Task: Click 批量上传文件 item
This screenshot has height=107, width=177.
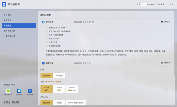Action: [x=54, y=39]
